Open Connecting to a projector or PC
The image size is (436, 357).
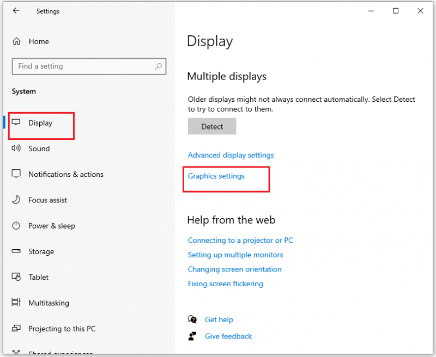coord(240,240)
